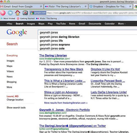Open Lady GaGa Librarians Unite! link

[x=109, y=92]
